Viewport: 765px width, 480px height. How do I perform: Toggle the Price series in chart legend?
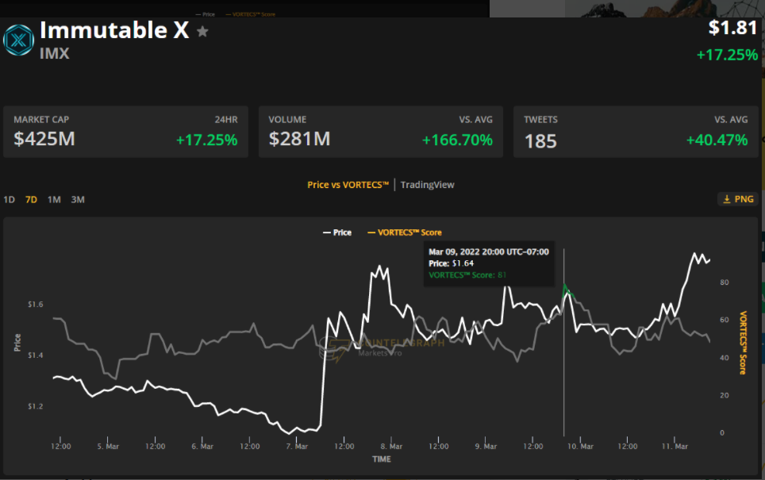click(337, 232)
